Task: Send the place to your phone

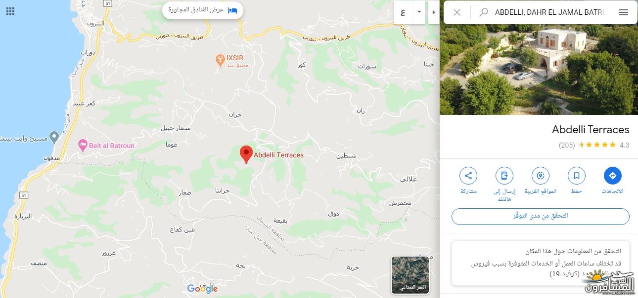Action: point(504,176)
